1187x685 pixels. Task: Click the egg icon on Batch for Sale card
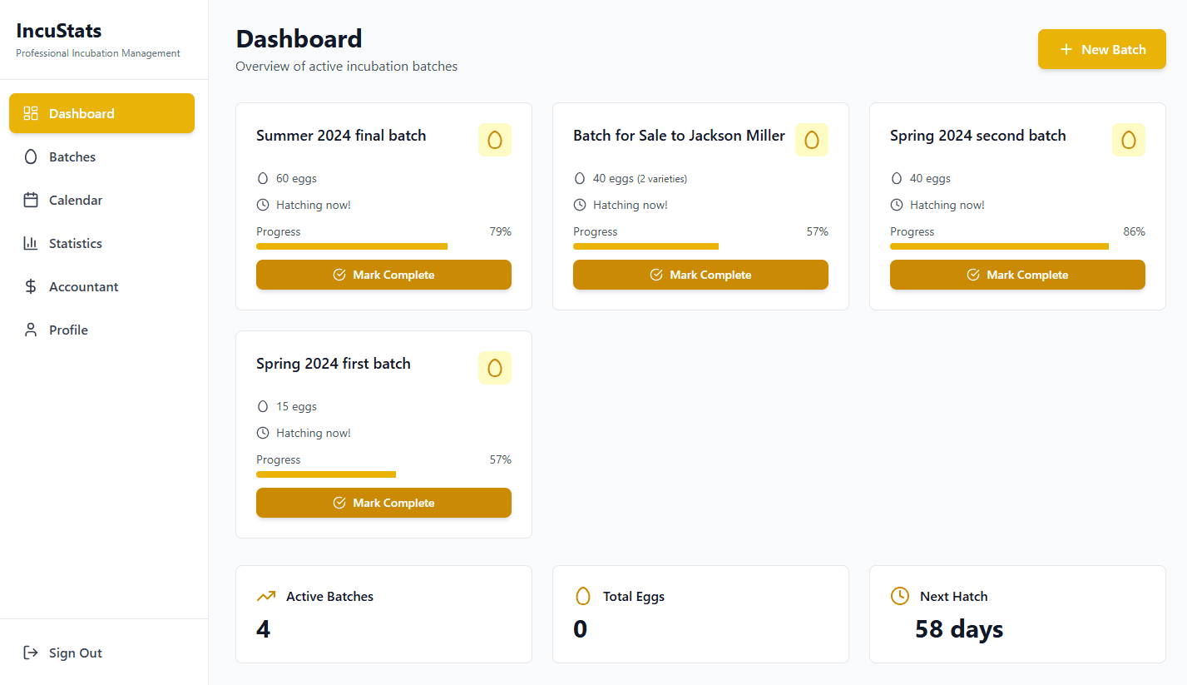click(812, 140)
